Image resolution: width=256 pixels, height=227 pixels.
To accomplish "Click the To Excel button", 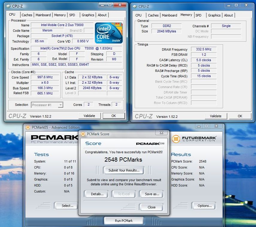I will click(124, 194).
